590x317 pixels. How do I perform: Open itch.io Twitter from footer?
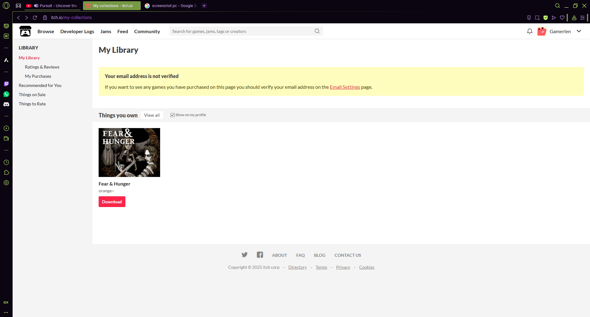[245, 255]
